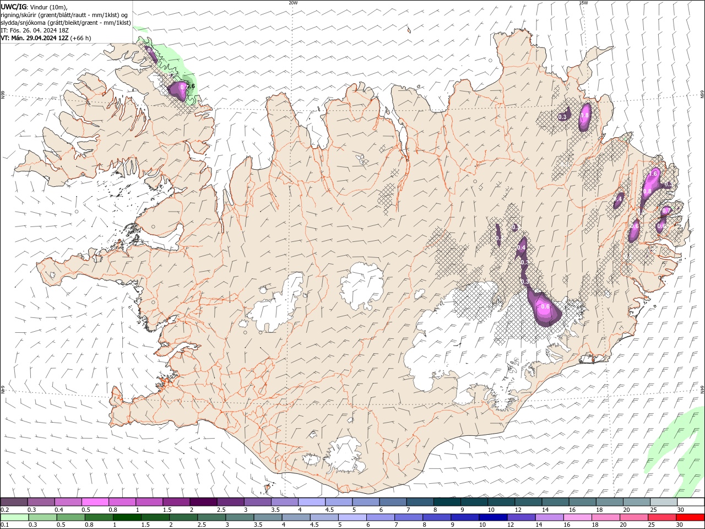Select the darkest purple swatch labeled 2 in upper legend
705x529 pixels.
coord(203,501)
